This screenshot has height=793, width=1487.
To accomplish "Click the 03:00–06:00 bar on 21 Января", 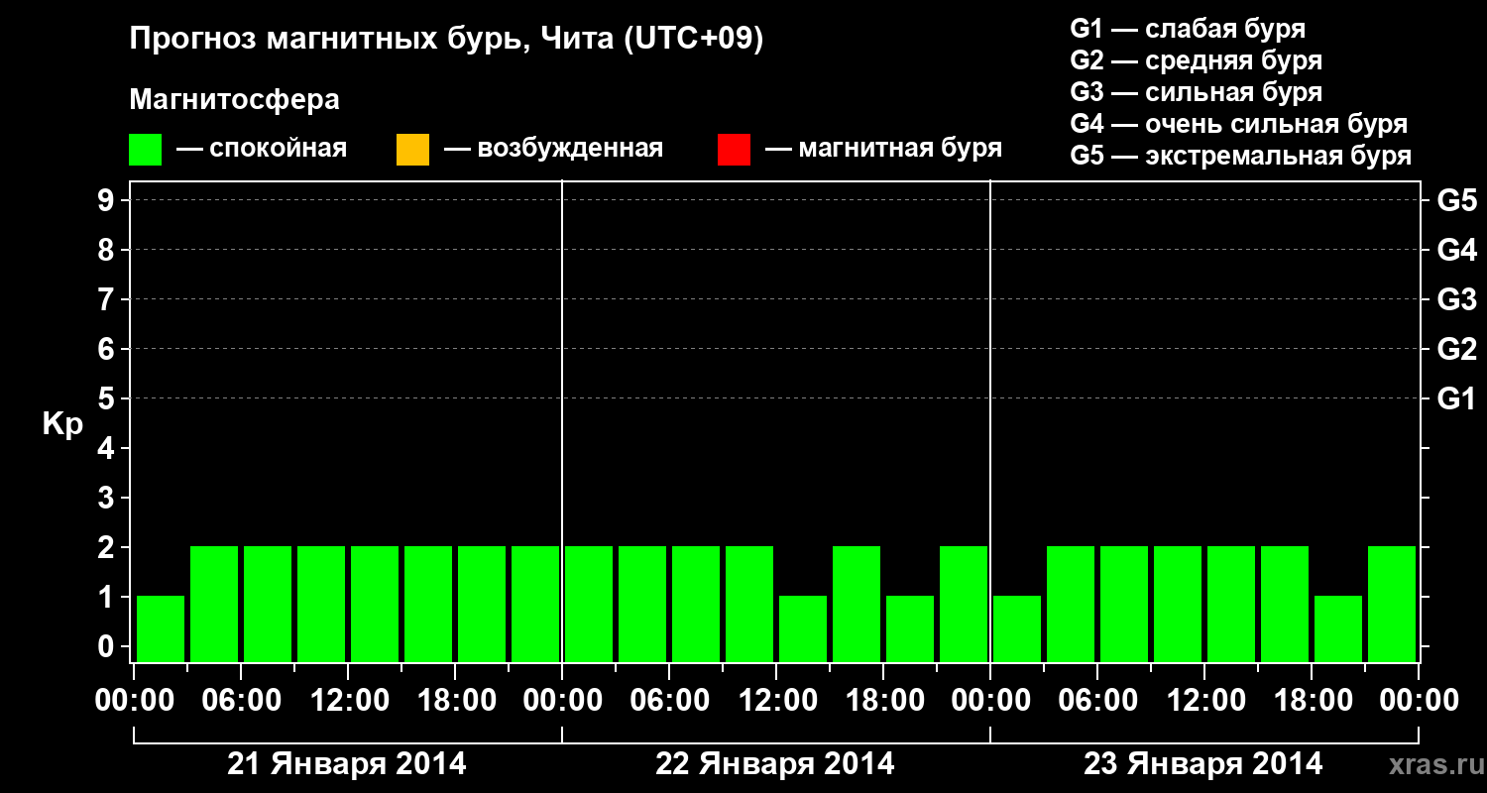I will pyautogui.click(x=214, y=604).
